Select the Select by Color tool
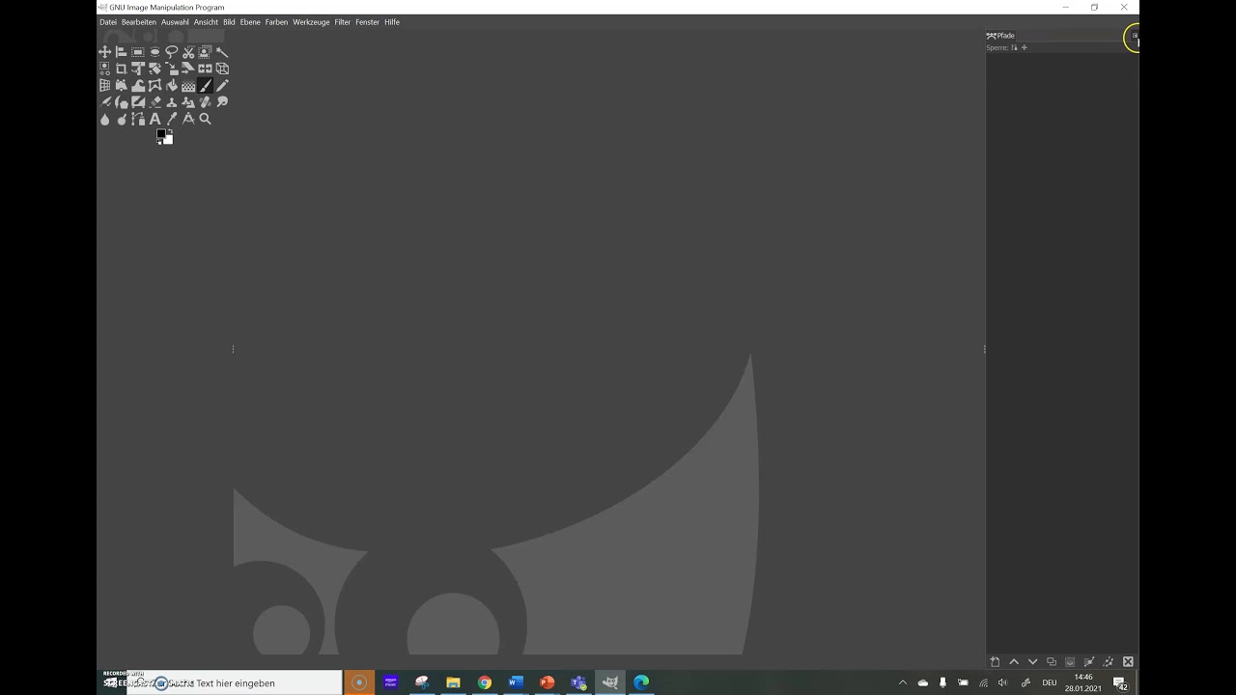This screenshot has height=695, width=1236. [x=105, y=69]
